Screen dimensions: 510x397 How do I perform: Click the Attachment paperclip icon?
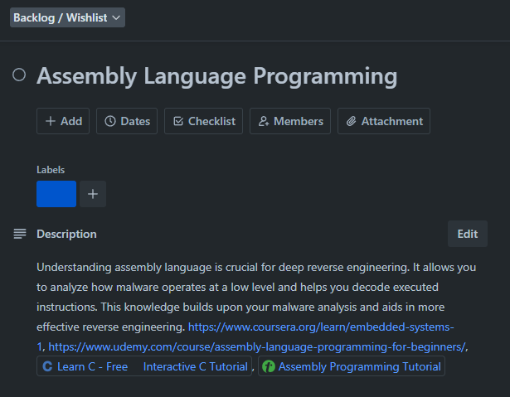pos(352,121)
